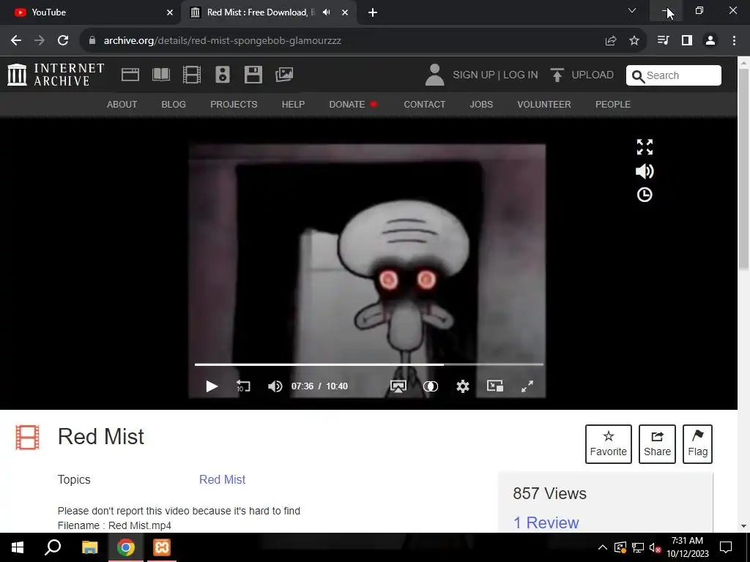Close the Red Mist tab

(x=345, y=12)
